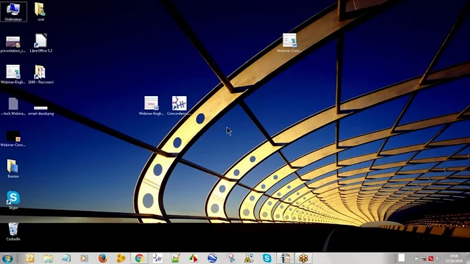The image size is (470, 264).
Task: Switch to Skype in the taskbar
Action: click(x=267, y=258)
